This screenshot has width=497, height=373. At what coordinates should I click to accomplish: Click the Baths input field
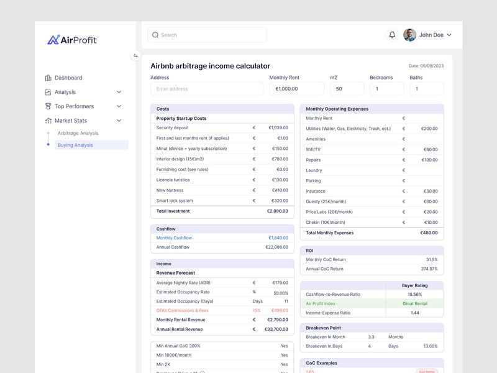click(x=427, y=89)
